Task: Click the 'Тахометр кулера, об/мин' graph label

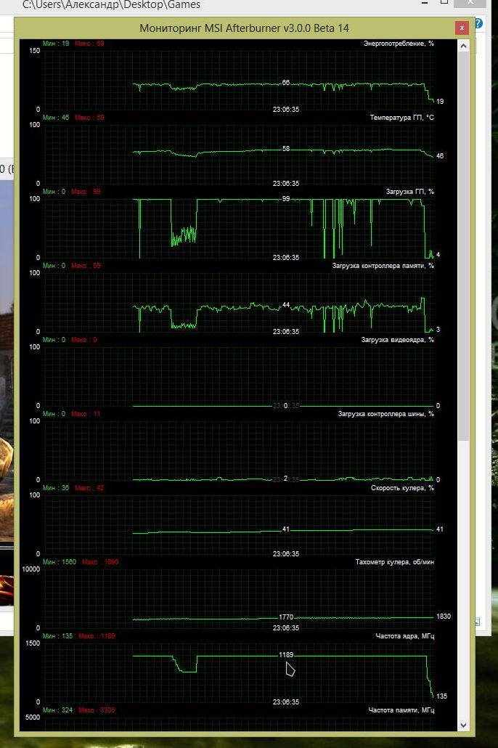Action: coord(394,562)
